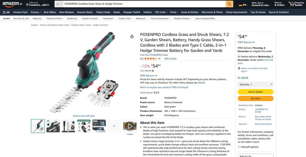Add the item to basket
The image size is (306, 157).
pyautogui.click(x=256, y=92)
